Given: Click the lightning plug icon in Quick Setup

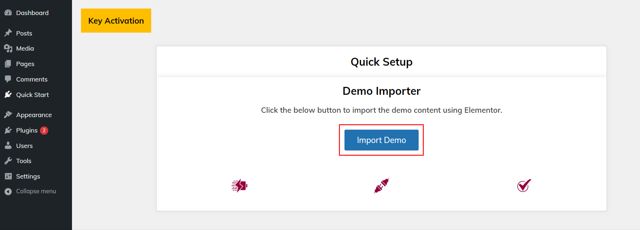Looking at the screenshot, I should (x=239, y=186).
